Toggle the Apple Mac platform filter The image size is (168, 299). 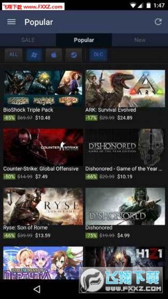click(54, 55)
